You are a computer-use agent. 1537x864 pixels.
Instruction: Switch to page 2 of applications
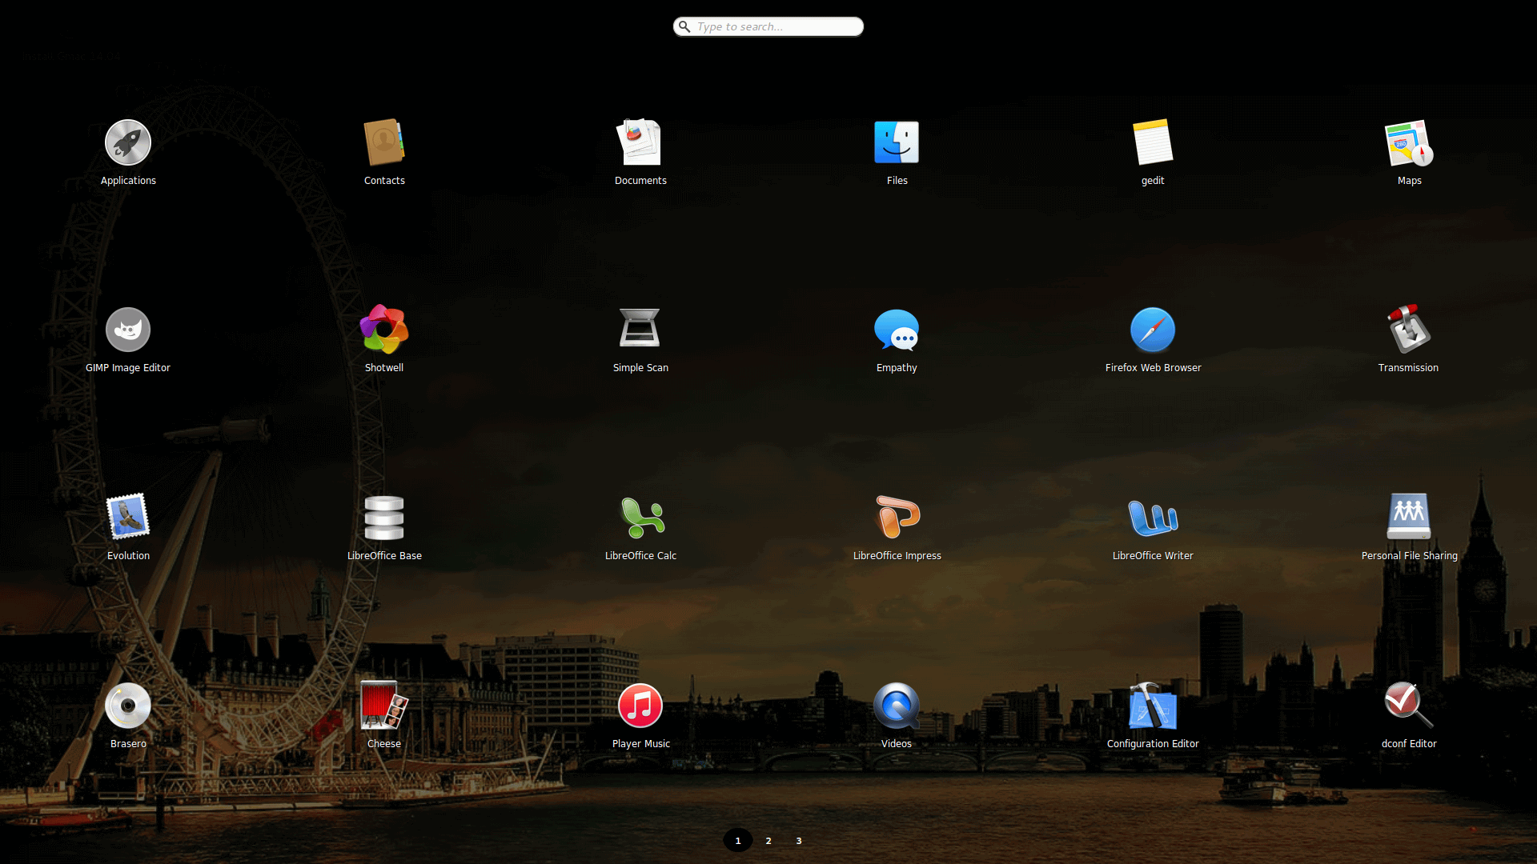[x=768, y=840]
